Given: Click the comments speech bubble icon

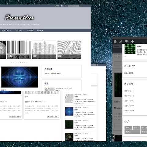Looking at the screenshot, I should point(126,41).
